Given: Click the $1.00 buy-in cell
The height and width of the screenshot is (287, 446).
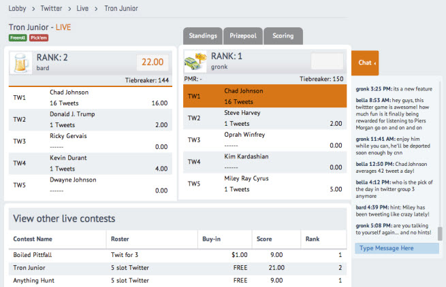Looking at the screenshot, I should point(240,255).
